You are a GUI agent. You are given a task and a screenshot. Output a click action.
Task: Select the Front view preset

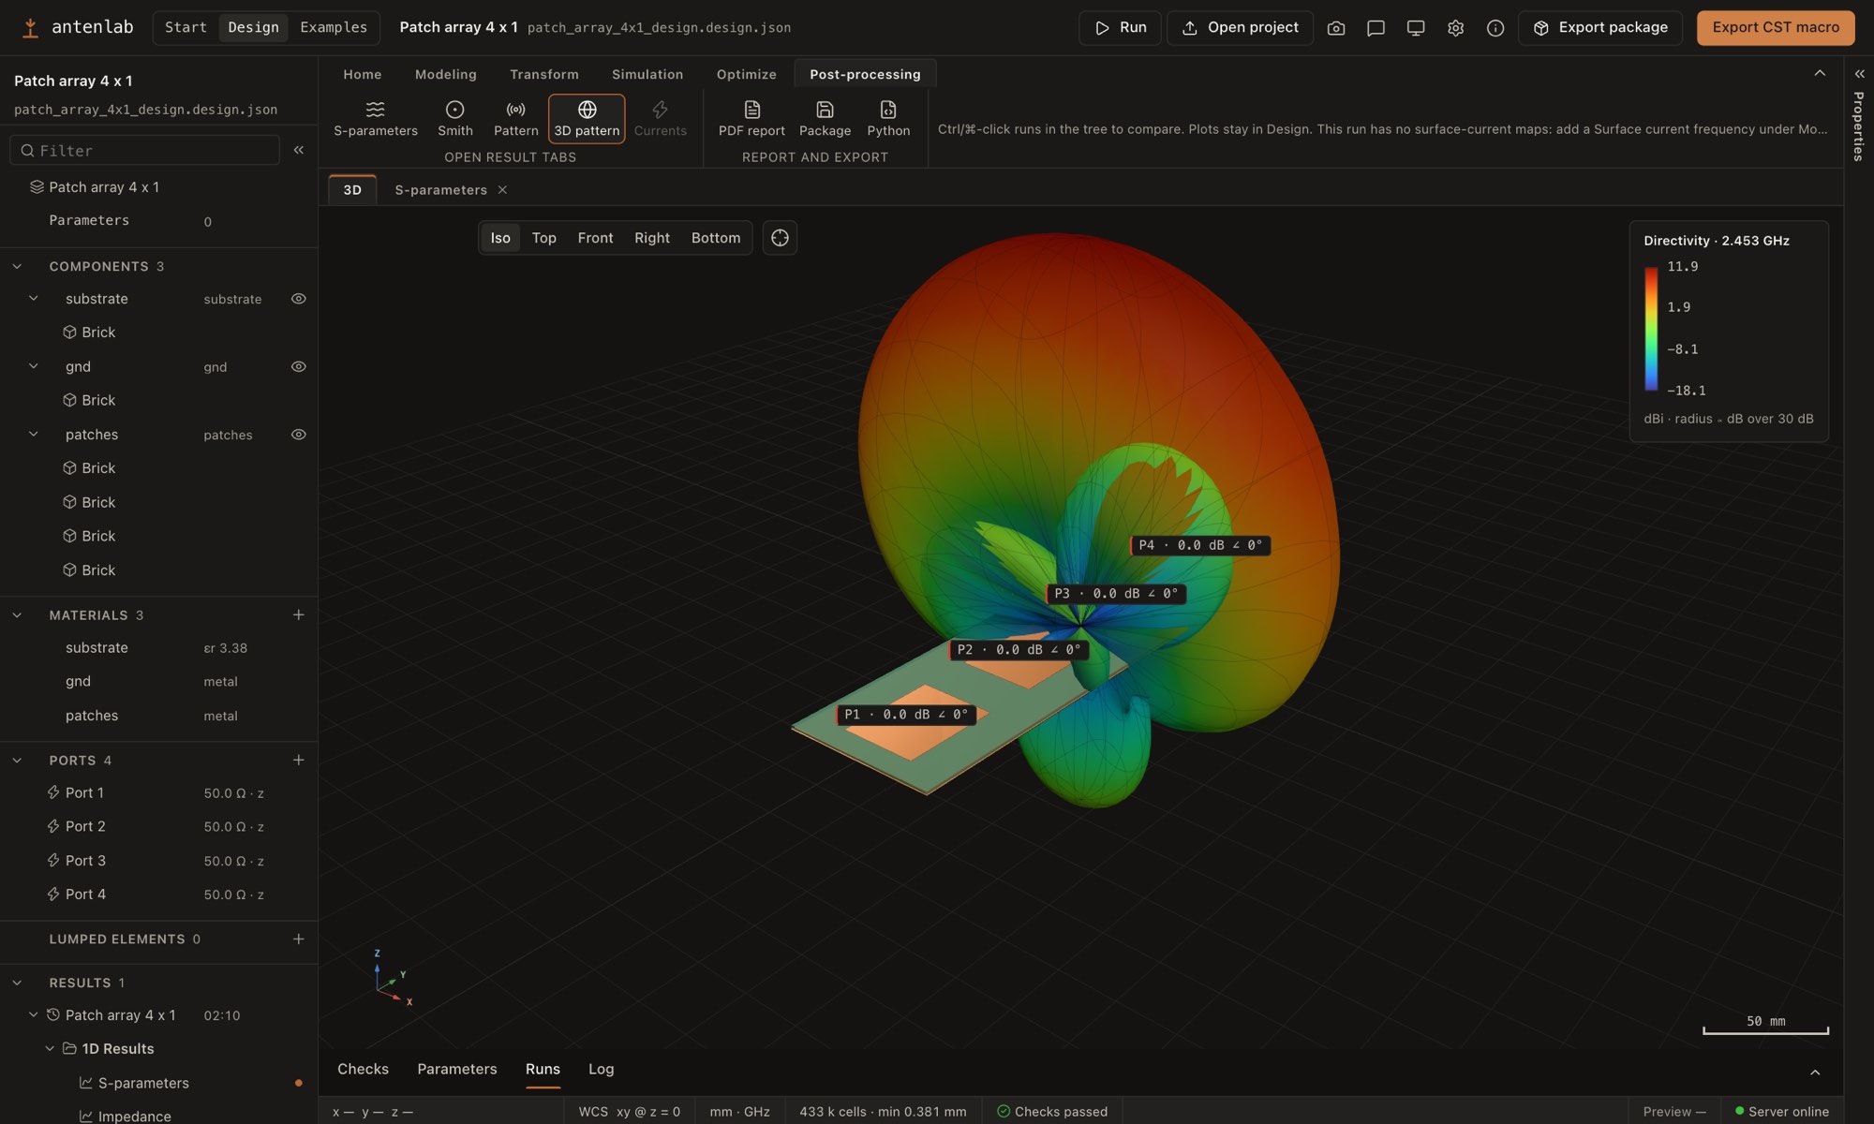(595, 238)
